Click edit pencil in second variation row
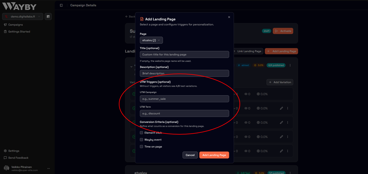 [x=282, y=108]
